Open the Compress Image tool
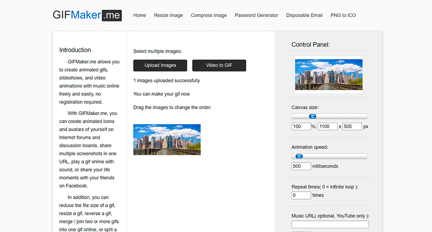Image resolution: width=432 pixels, height=232 pixels. (x=209, y=15)
